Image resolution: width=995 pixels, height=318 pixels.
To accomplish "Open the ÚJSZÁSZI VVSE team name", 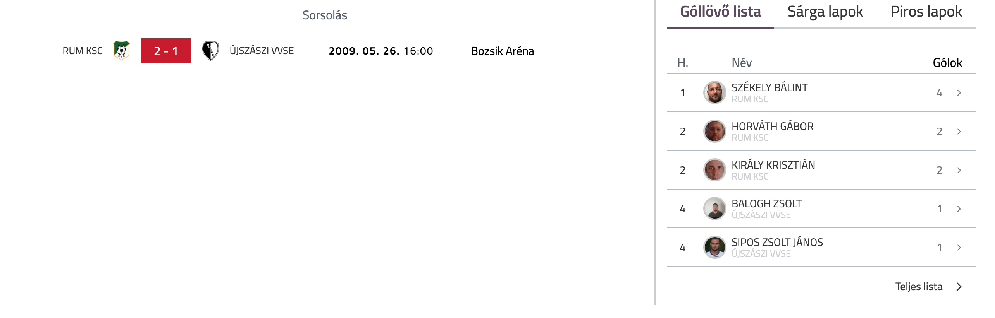I will click(x=262, y=51).
